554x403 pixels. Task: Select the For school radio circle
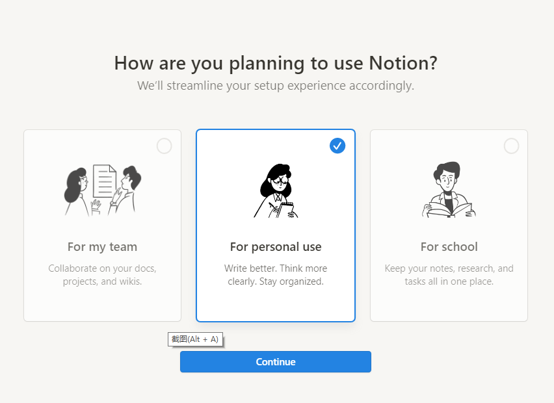tap(511, 146)
